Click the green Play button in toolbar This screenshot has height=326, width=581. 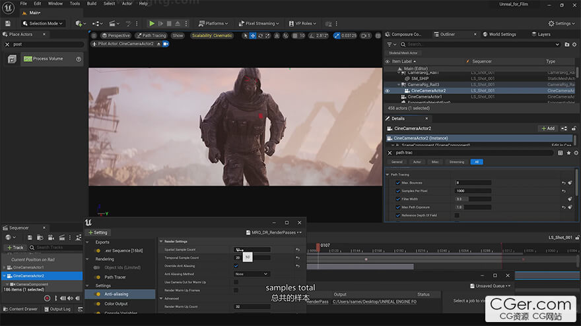(152, 23)
